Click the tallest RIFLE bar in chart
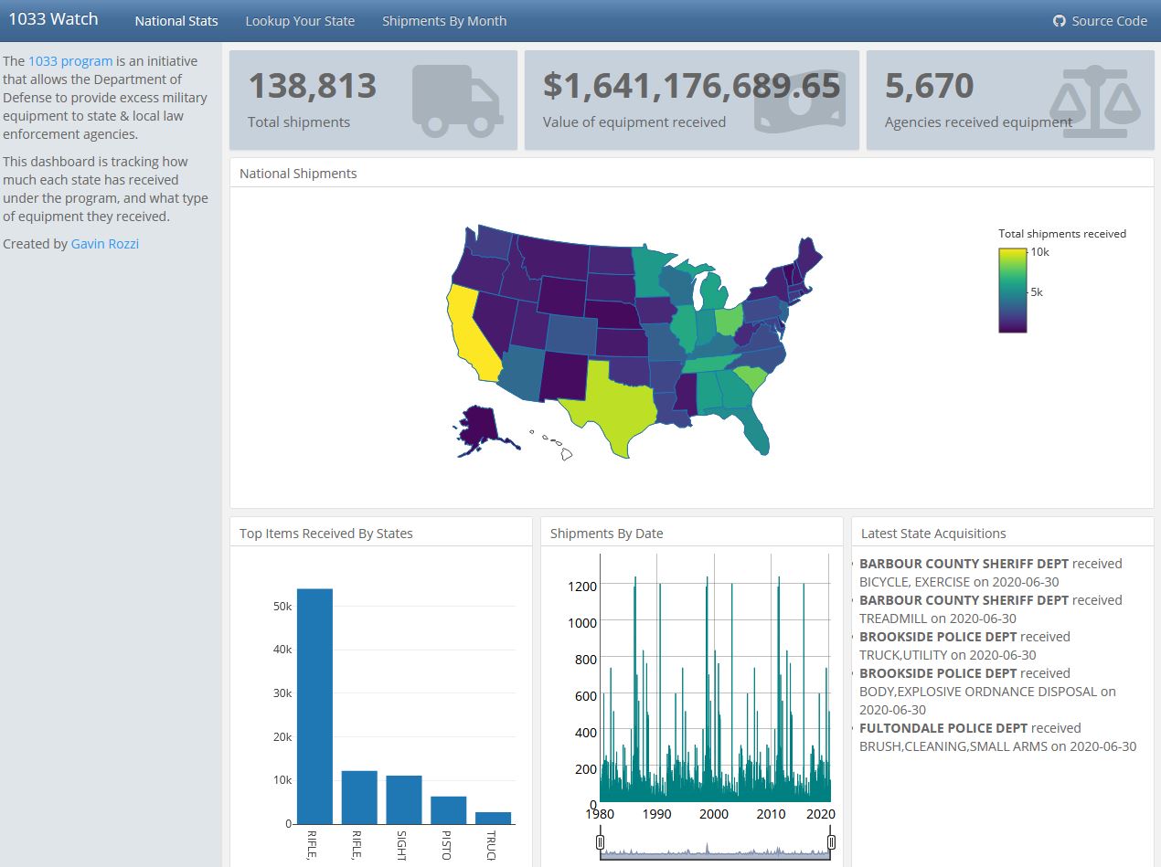 [x=314, y=705]
